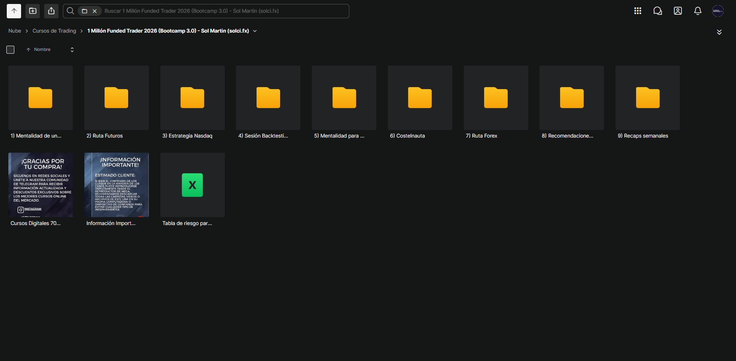Open the chat messages icon
This screenshot has width=736, height=361.
click(x=658, y=11)
